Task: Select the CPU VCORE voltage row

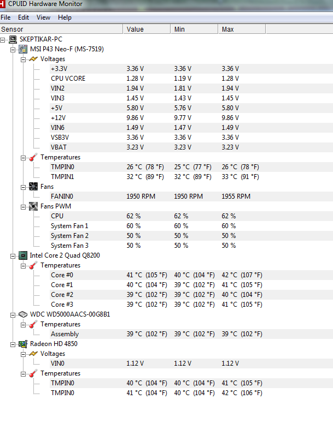Action: (x=166, y=79)
